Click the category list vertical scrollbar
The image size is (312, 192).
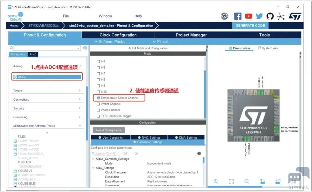point(87,114)
